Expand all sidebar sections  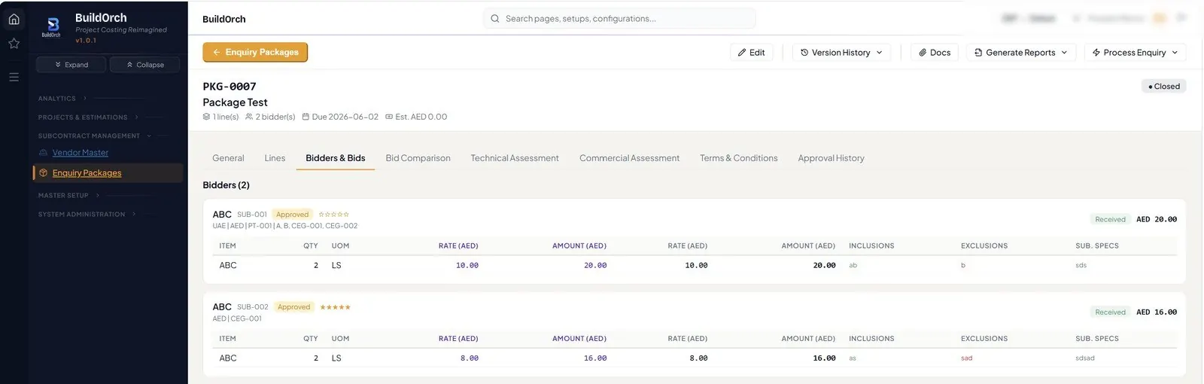point(71,65)
